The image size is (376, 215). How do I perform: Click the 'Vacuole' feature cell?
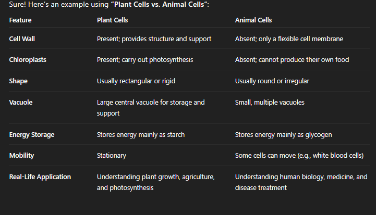(21, 102)
